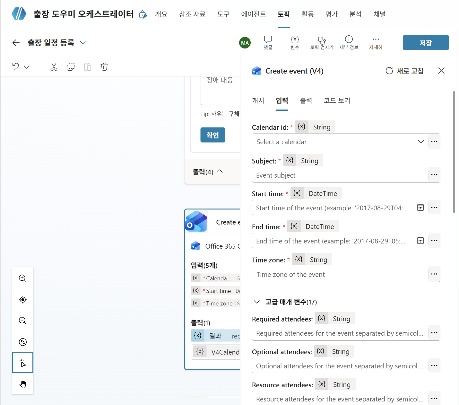Select the hand pan tool
459x405 pixels.
tap(22, 384)
